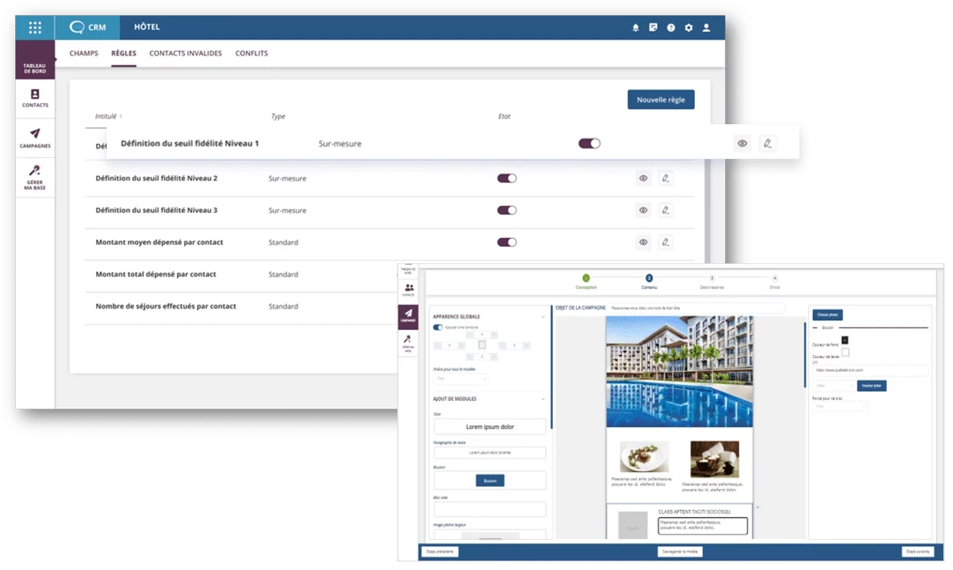The image size is (953, 570).
Task: Go to Contacts in the rules window sidebar
Action: click(35, 98)
